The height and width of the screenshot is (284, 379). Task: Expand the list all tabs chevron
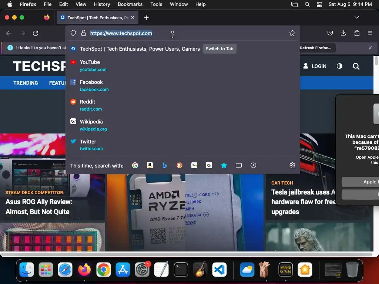356,17
